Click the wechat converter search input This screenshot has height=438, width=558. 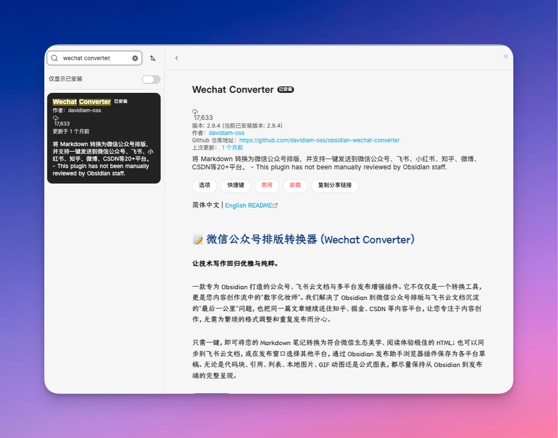pos(95,58)
